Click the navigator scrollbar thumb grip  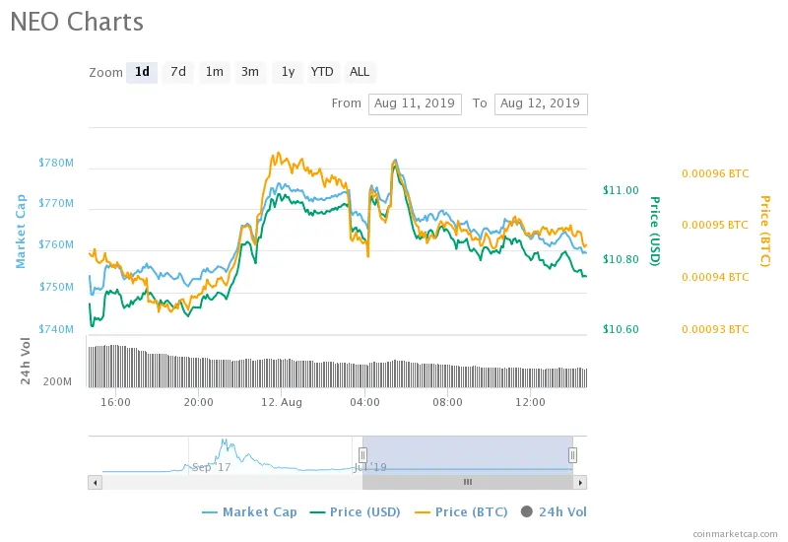468,483
